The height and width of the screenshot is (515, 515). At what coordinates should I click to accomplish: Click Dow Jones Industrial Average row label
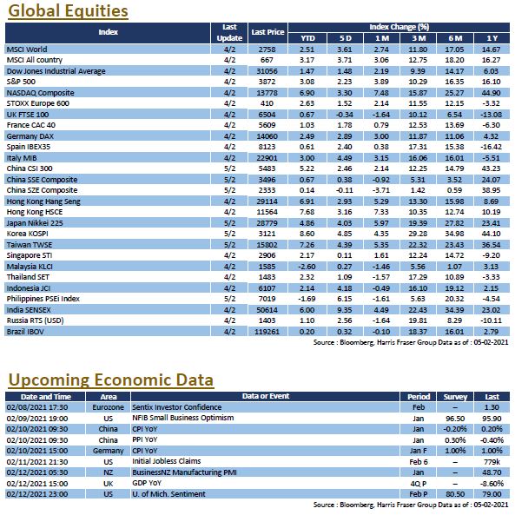56,71
